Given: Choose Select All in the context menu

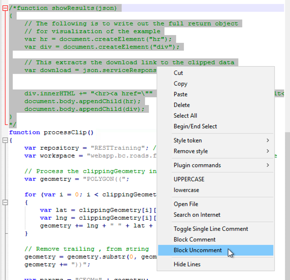Looking at the screenshot, I should tap(216, 116).
